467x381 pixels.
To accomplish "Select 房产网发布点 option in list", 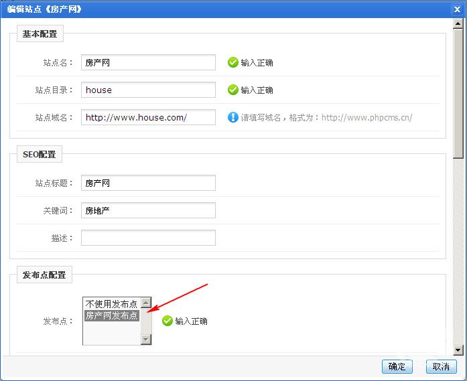I will [111, 315].
